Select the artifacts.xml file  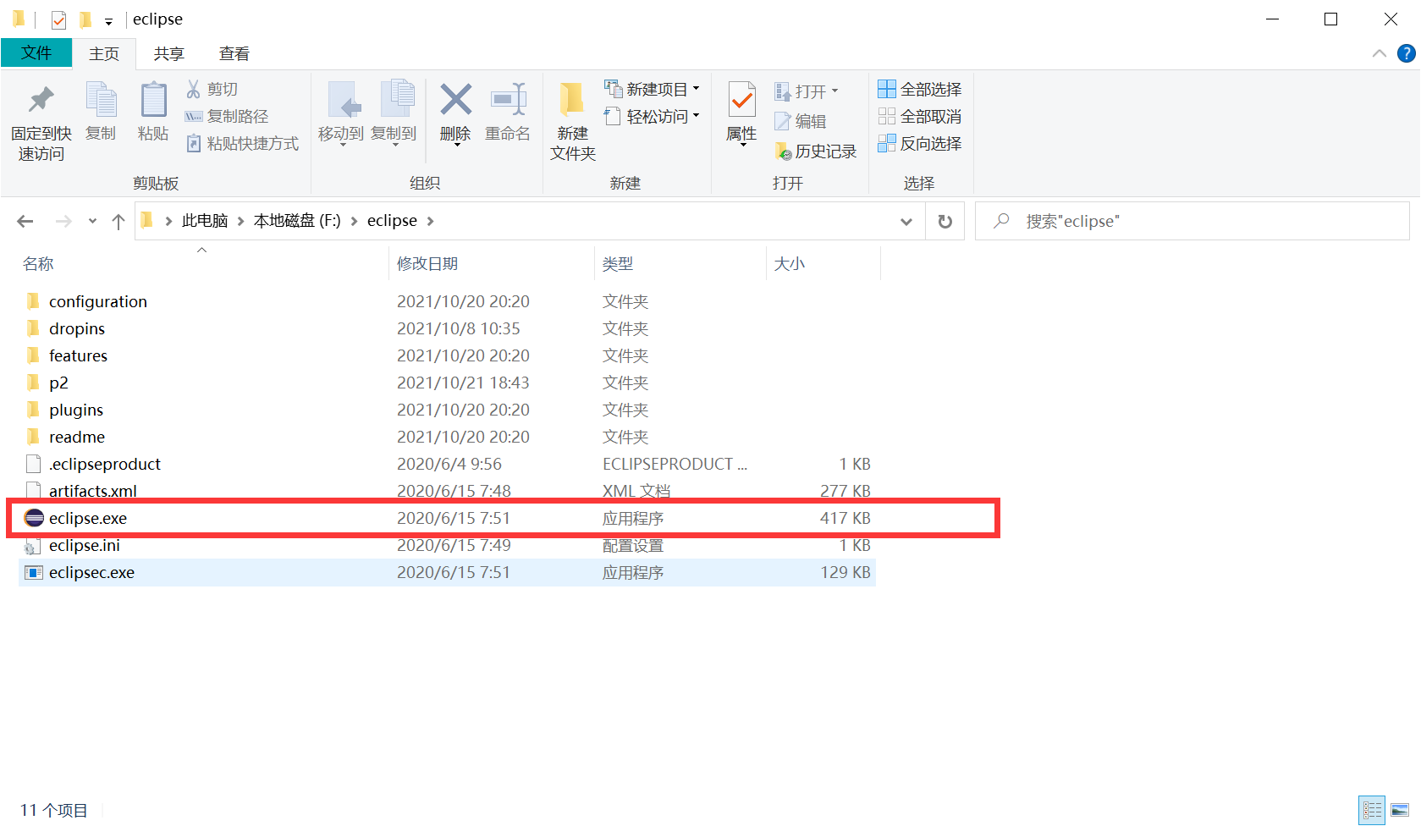[447, 491]
